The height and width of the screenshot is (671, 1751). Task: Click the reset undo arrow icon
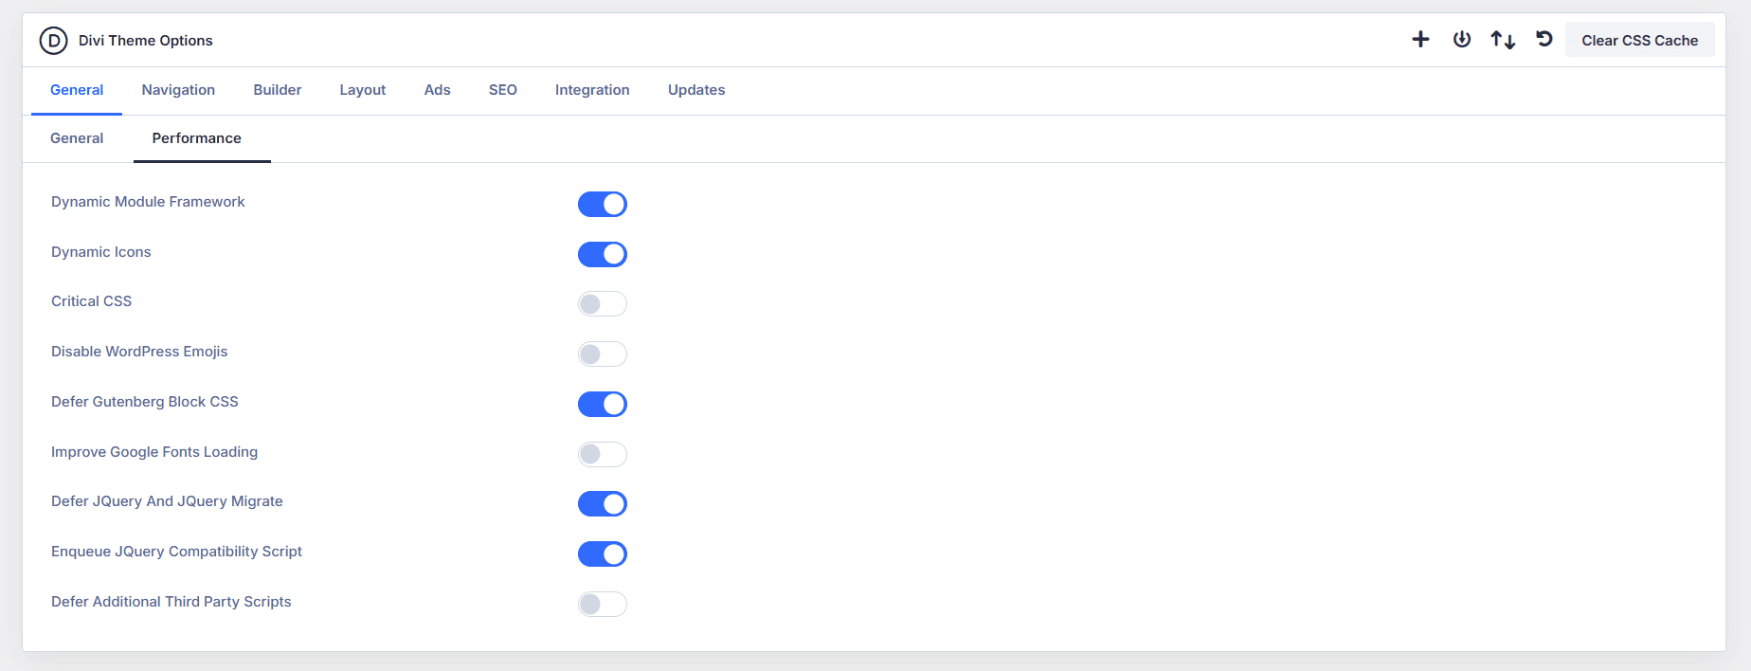[x=1544, y=40]
